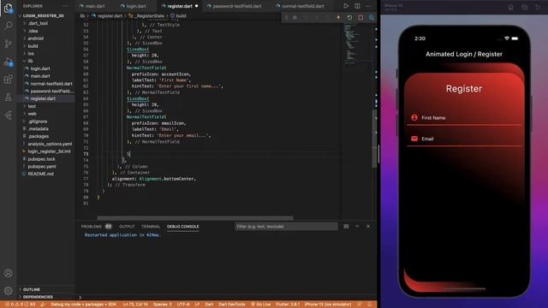Click the simulator screenshot icon

click(x=525, y=7)
